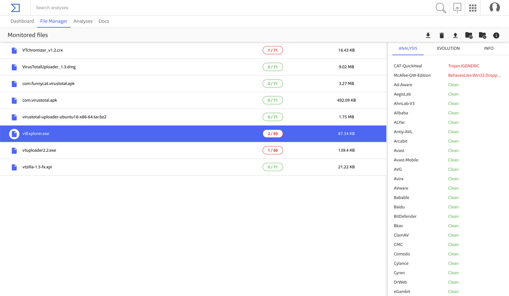Screen dimensions: 509x296
Task: Click the BitDefender engine name
Action: pyautogui.click(x=405, y=216)
